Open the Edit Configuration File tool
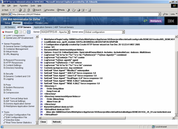Image resolution: width=178 pixels, height=129 pixels. [x=17, y=117]
